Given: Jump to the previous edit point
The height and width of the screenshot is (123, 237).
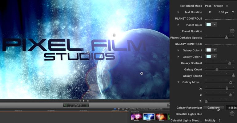Looking at the screenshot, I should [80, 101].
